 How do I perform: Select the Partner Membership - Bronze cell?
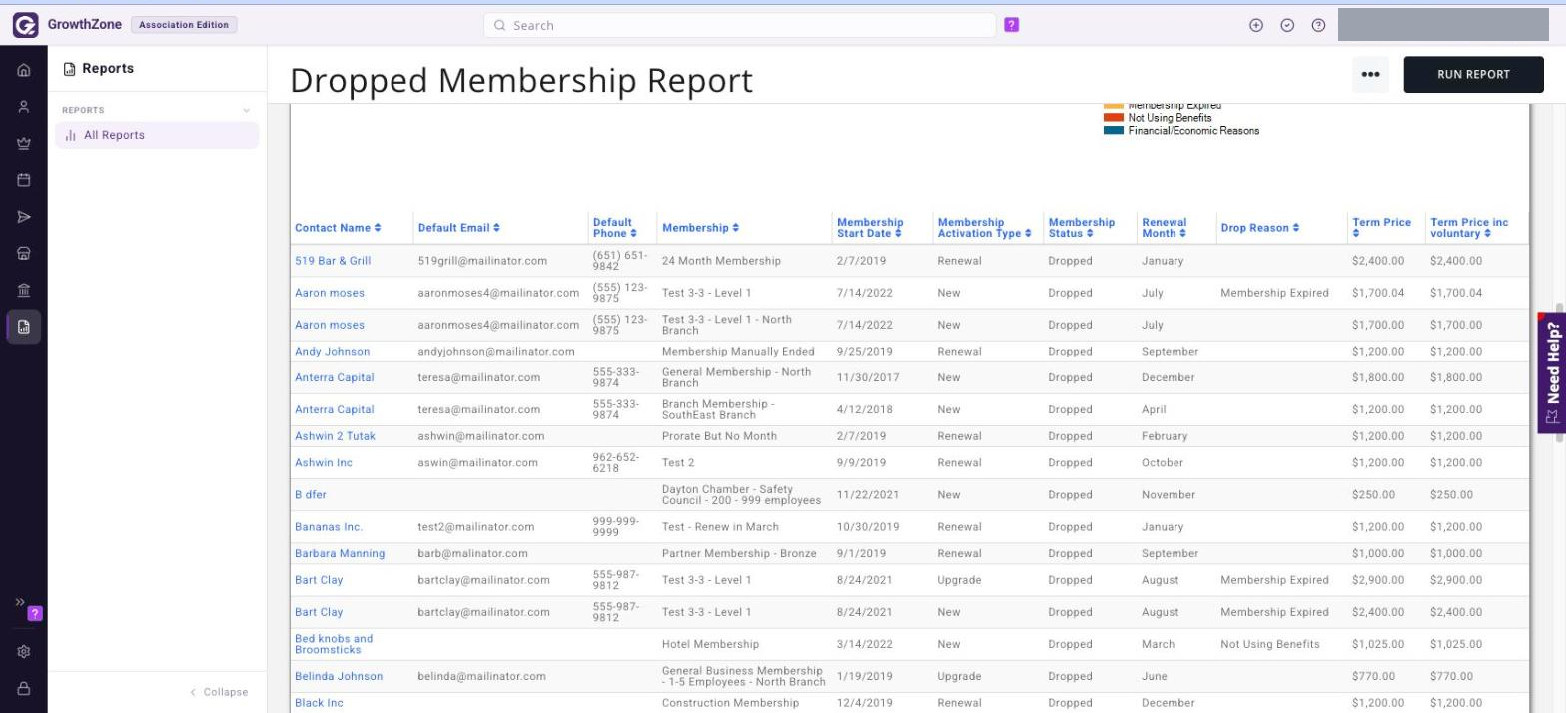(x=739, y=553)
